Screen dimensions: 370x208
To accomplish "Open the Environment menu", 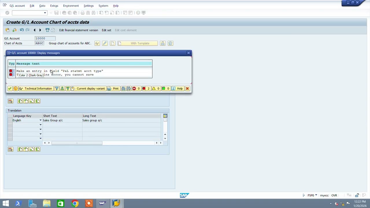I will (x=71, y=6).
